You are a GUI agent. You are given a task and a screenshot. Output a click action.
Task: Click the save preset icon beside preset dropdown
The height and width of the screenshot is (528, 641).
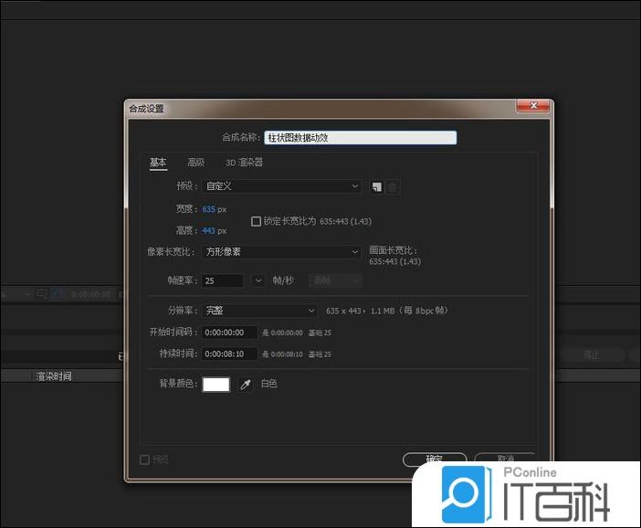[376, 187]
